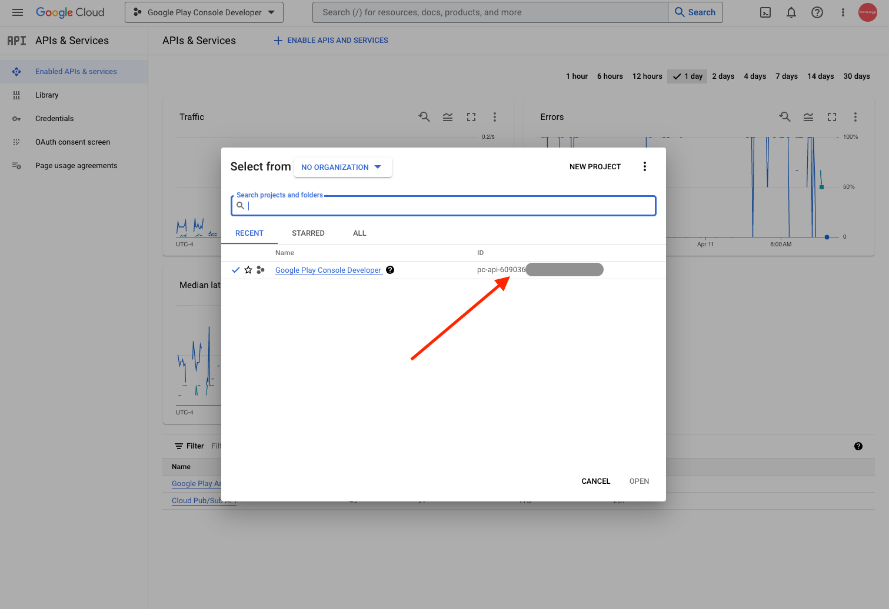Select 4 days time range
Screen dimensions: 889x609
point(755,76)
